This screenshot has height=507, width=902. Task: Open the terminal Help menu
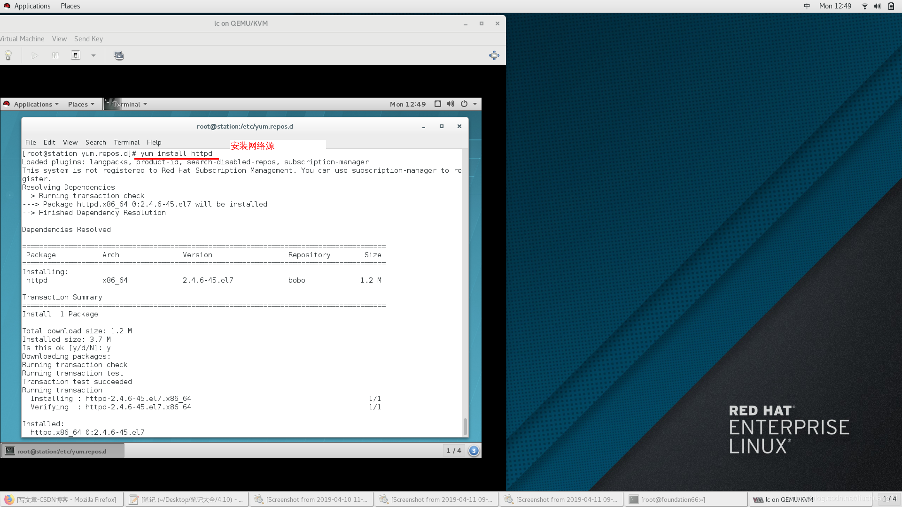[154, 142]
